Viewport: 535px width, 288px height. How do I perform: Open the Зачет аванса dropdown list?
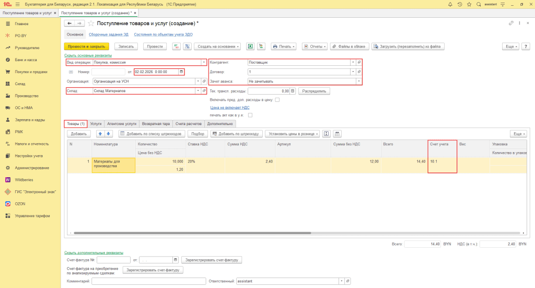tap(359, 81)
